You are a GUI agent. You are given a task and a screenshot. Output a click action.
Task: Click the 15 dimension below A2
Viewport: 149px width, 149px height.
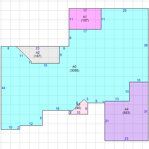pos(45,65)
